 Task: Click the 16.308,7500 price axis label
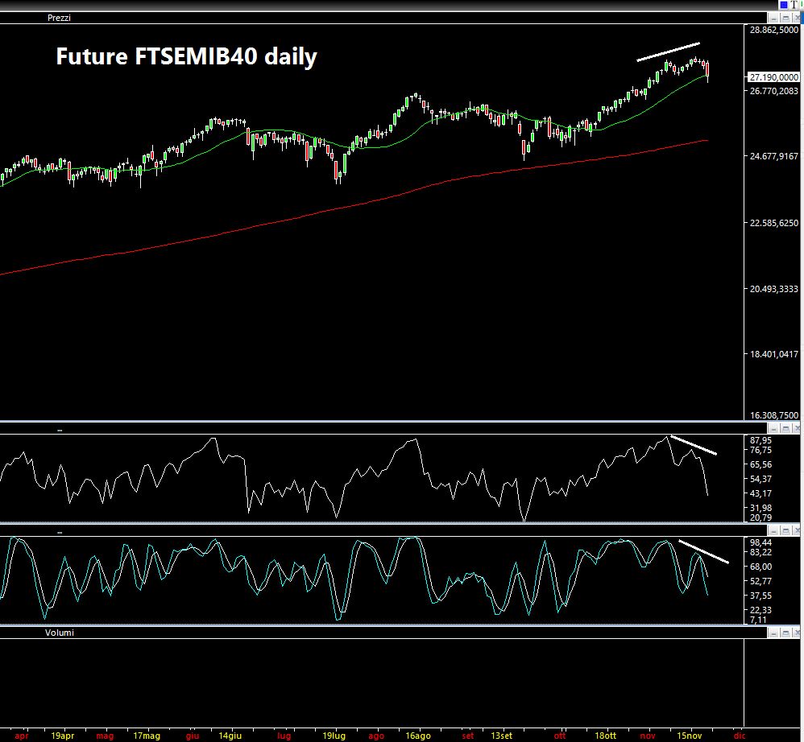(773, 415)
